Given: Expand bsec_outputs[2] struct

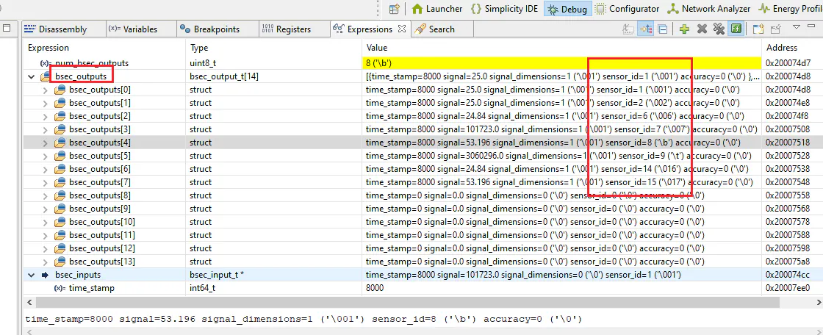Looking at the screenshot, I should [45, 116].
